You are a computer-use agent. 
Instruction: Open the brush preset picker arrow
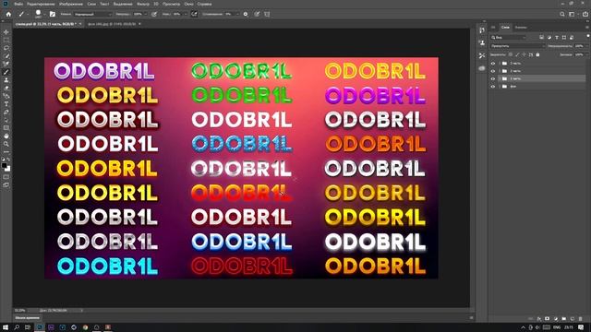[44, 14]
